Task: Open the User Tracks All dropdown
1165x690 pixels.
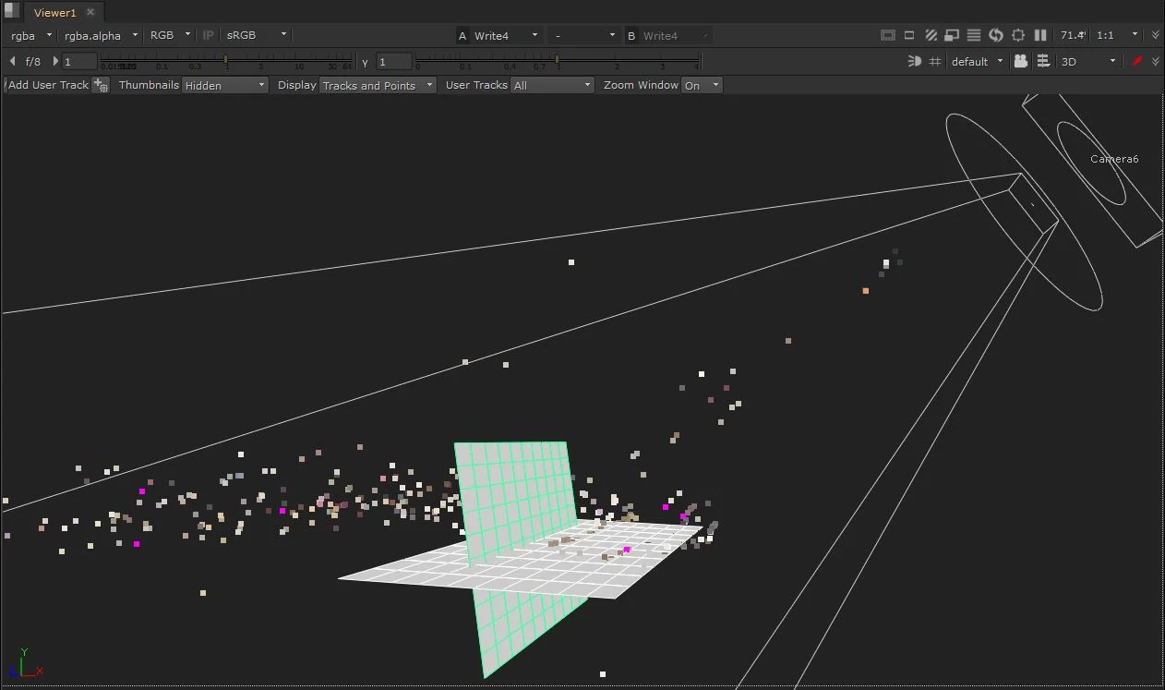Action: (552, 85)
